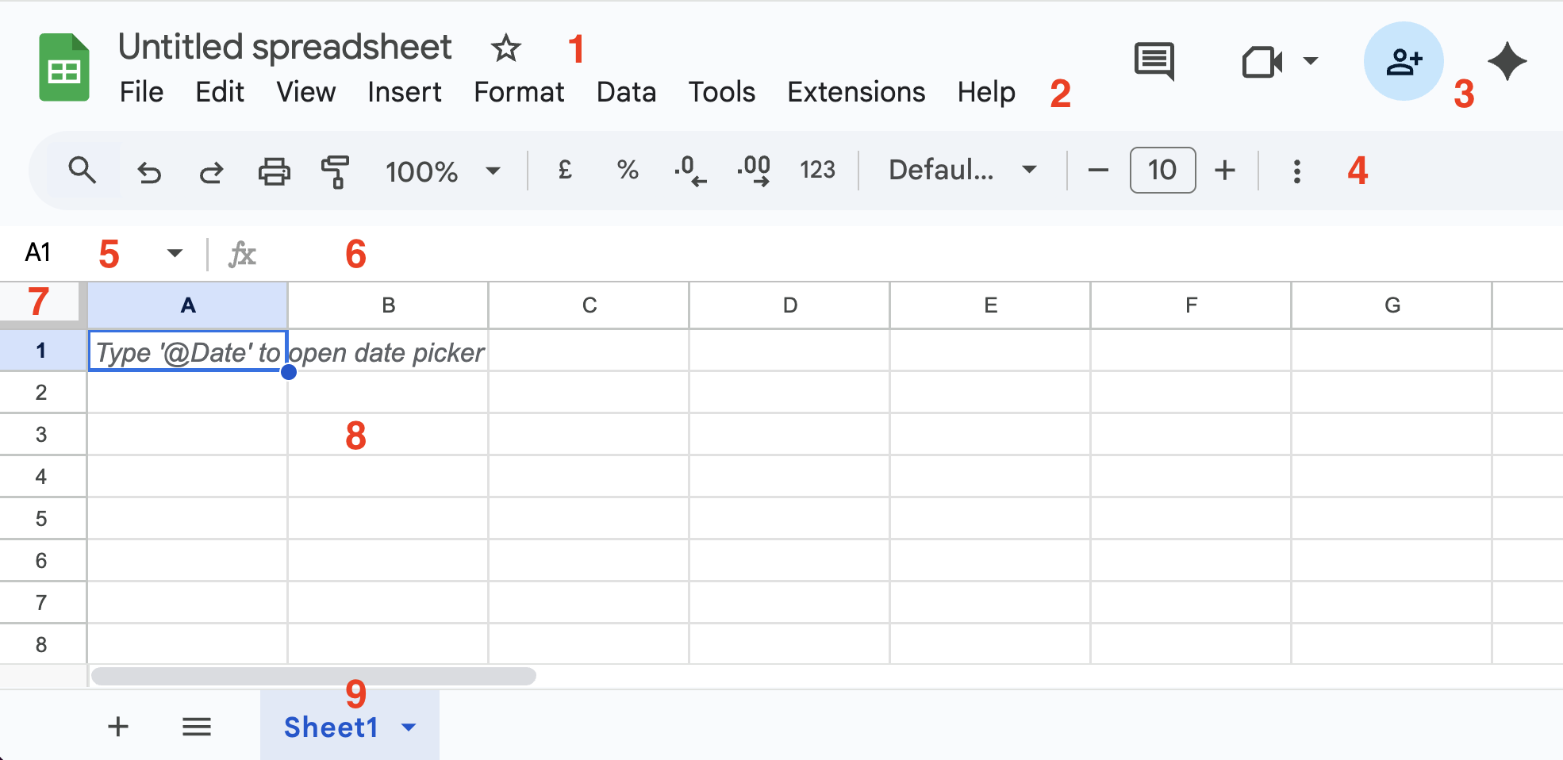Search the menus with magnifier icon

point(83,170)
